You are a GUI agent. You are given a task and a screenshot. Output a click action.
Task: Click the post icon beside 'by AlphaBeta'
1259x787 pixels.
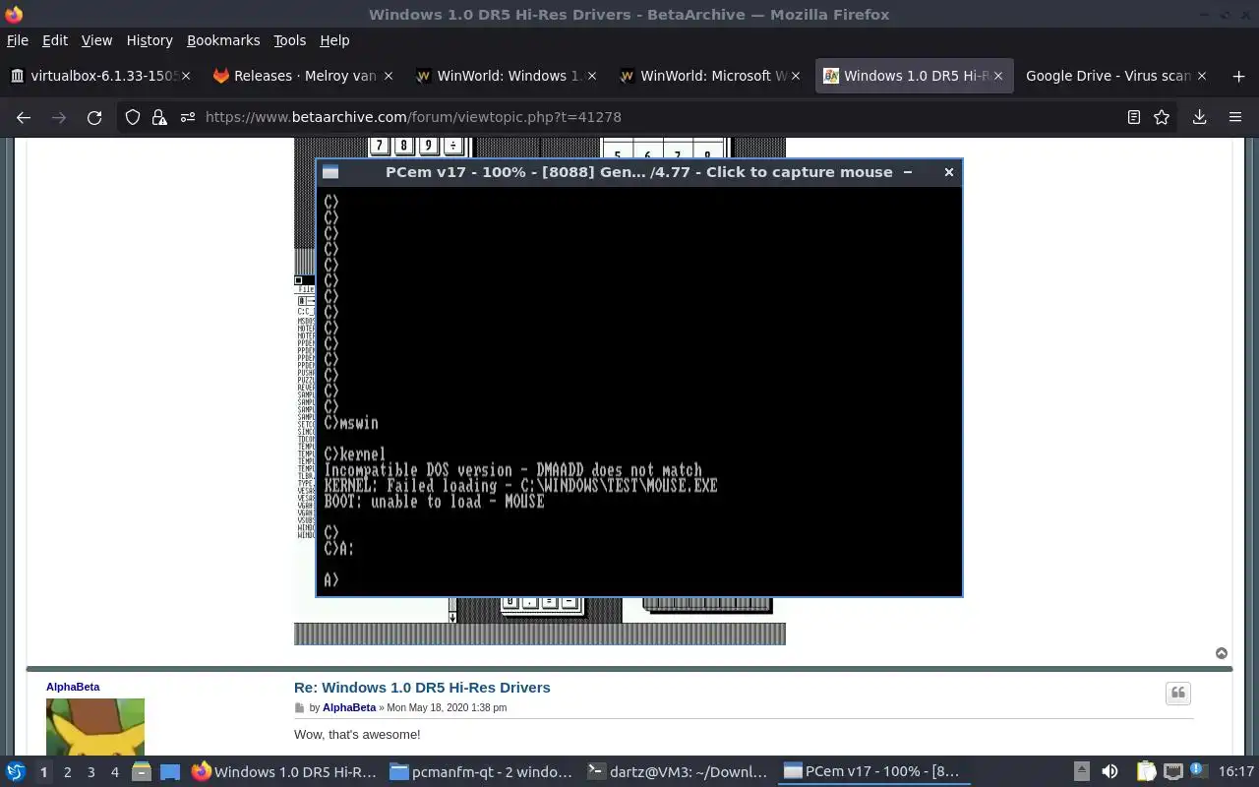(x=300, y=708)
